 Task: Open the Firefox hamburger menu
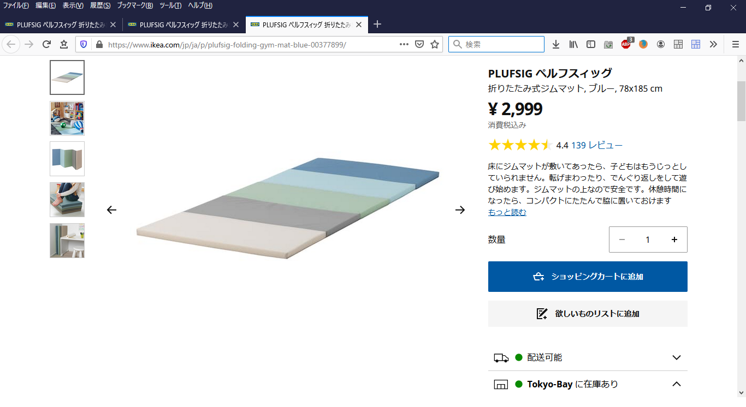pos(736,44)
